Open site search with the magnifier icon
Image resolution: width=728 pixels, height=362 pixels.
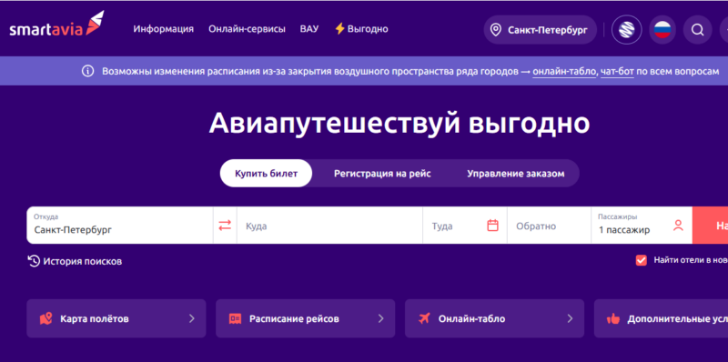coord(697,30)
